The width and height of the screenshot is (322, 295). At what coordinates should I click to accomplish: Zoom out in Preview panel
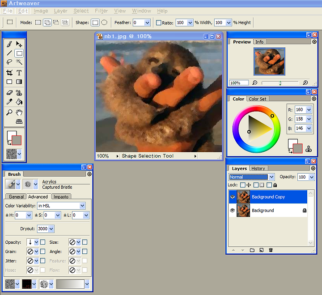coord(255,83)
